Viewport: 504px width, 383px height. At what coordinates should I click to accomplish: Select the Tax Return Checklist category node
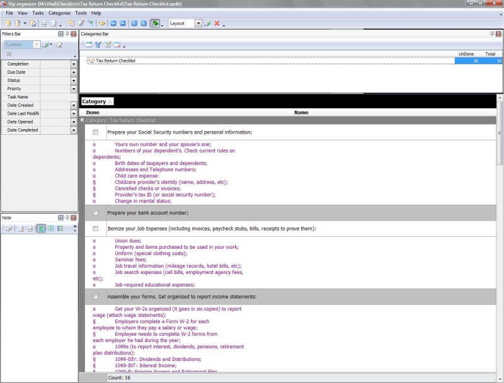(x=115, y=61)
